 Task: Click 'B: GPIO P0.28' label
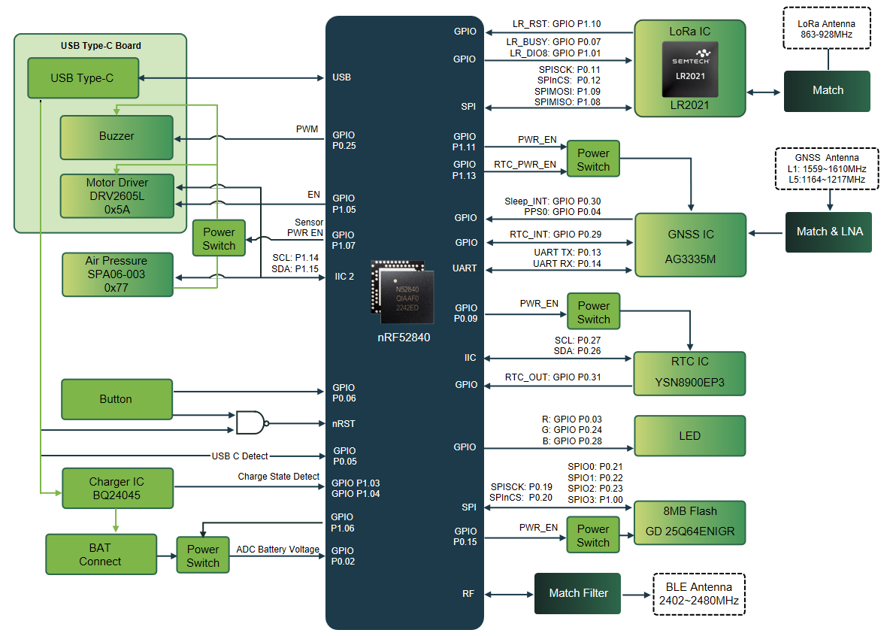572,441
